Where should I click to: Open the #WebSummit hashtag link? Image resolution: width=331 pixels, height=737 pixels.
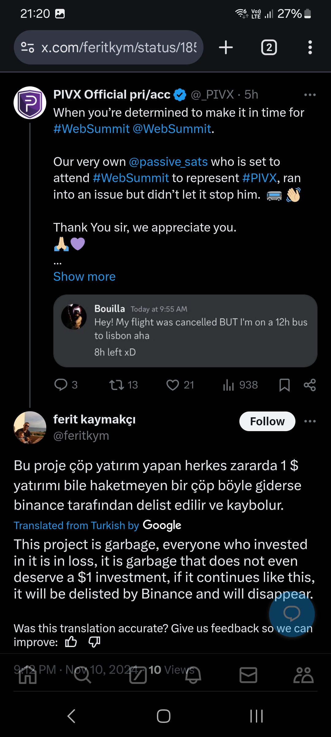coord(91,129)
